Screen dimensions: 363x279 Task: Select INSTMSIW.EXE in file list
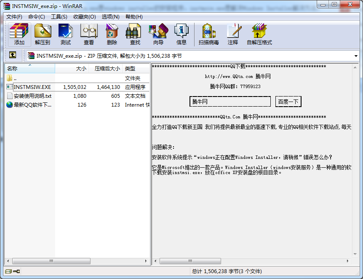point(32,87)
